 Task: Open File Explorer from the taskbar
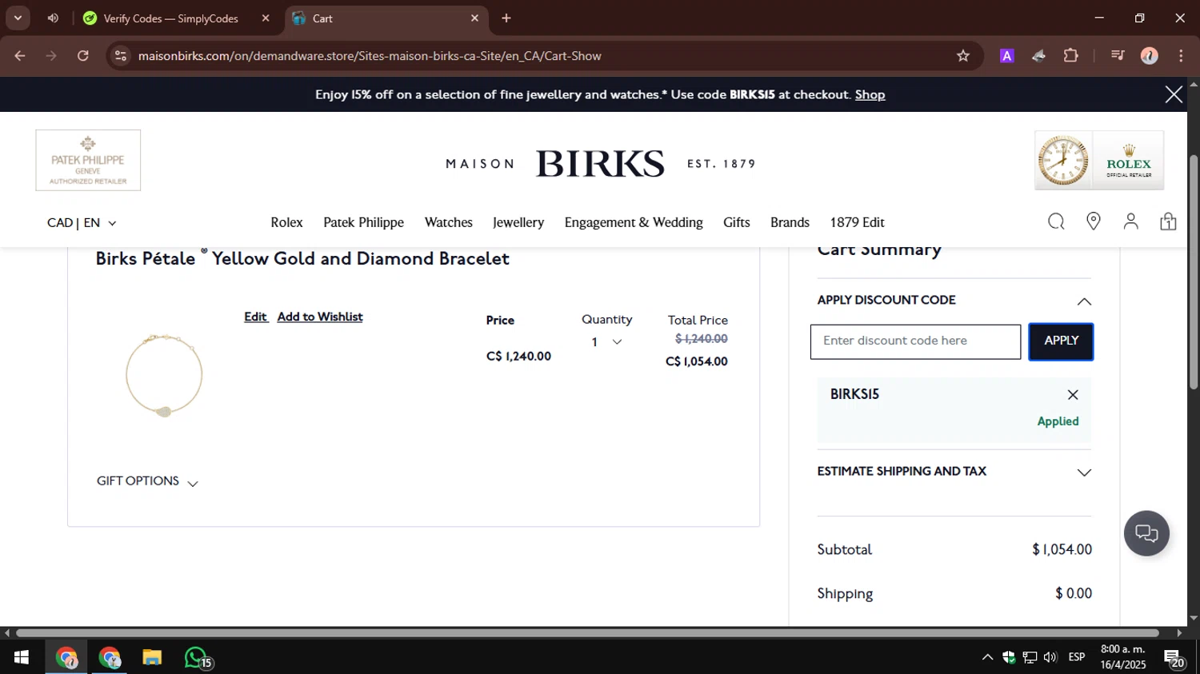click(152, 657)
